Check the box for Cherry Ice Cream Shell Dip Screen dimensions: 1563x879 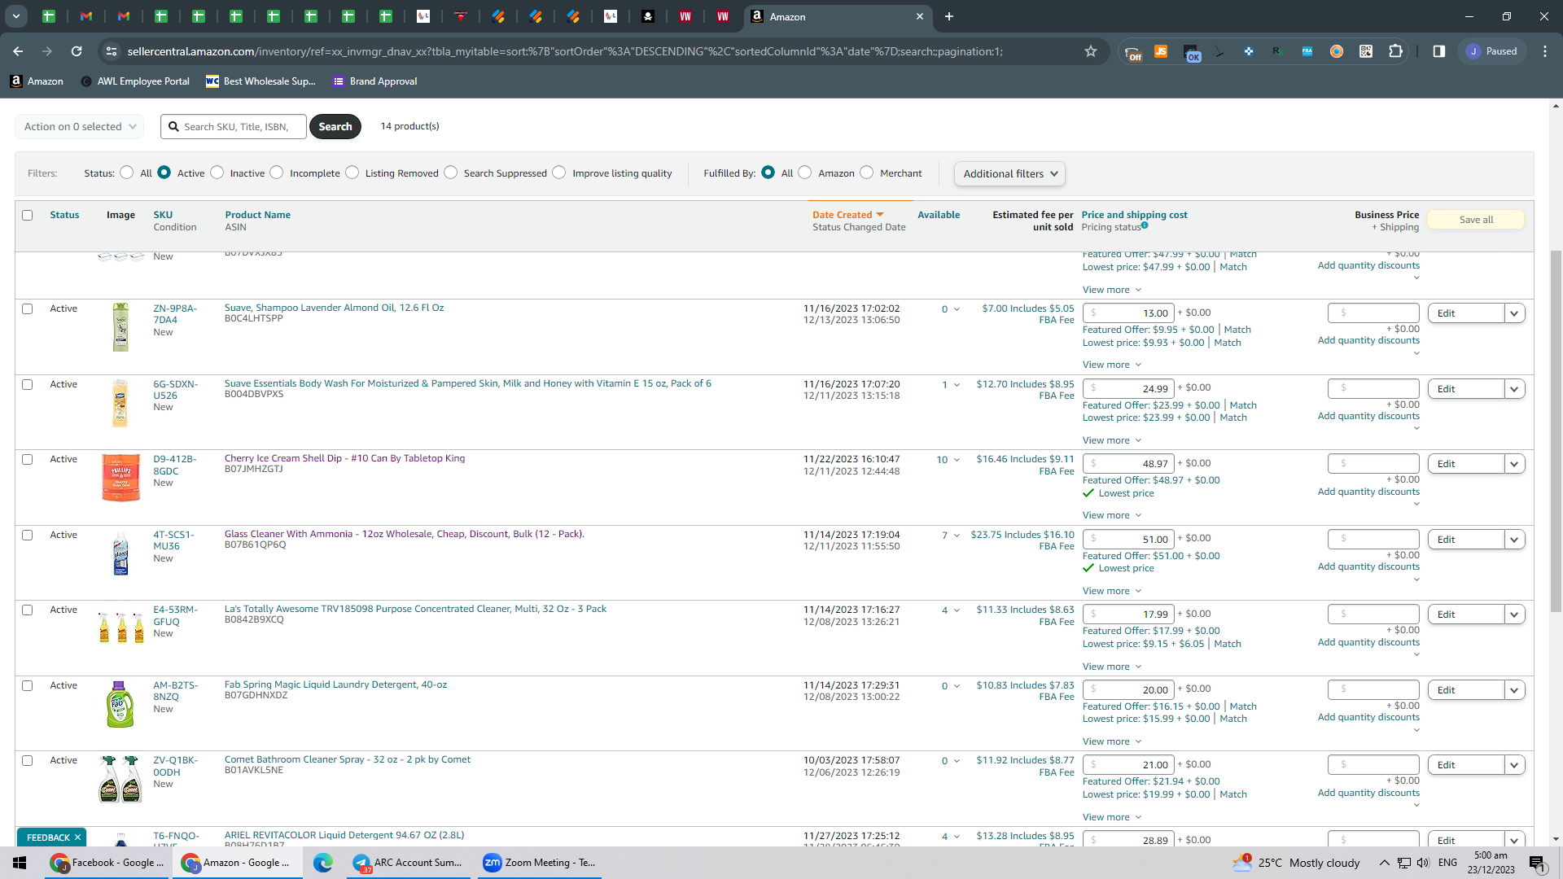pyautogui.click(x=28, y=460)
